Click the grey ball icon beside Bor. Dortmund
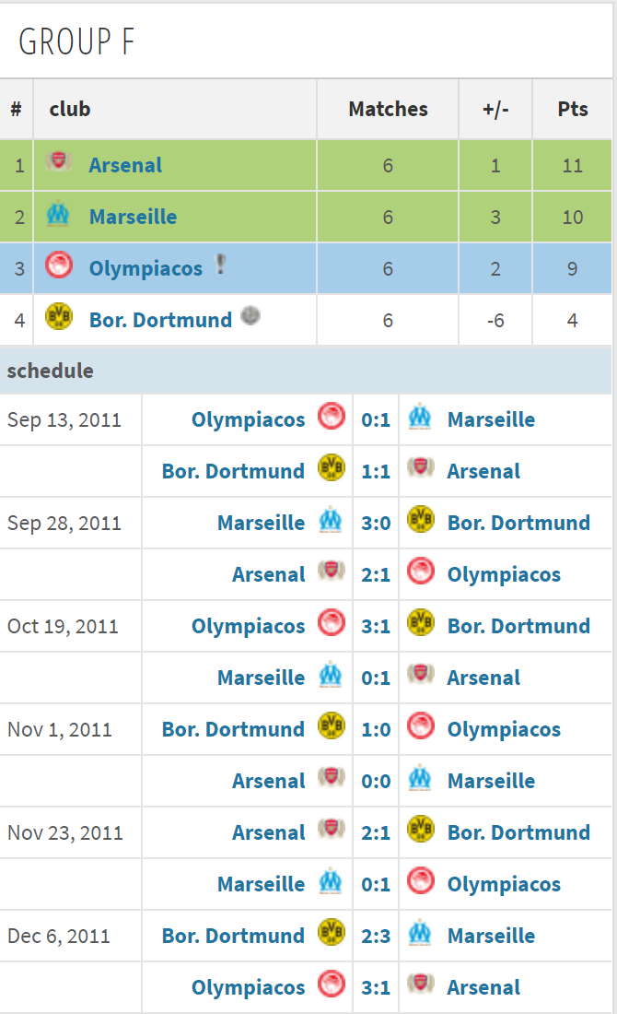This screenshot has height=1014, width=617. 250,316
